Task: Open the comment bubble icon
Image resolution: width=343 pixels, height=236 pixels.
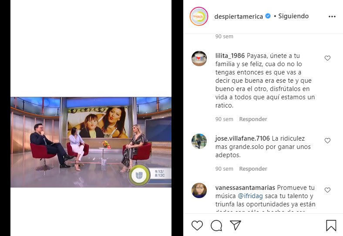Action: [216, 225]
